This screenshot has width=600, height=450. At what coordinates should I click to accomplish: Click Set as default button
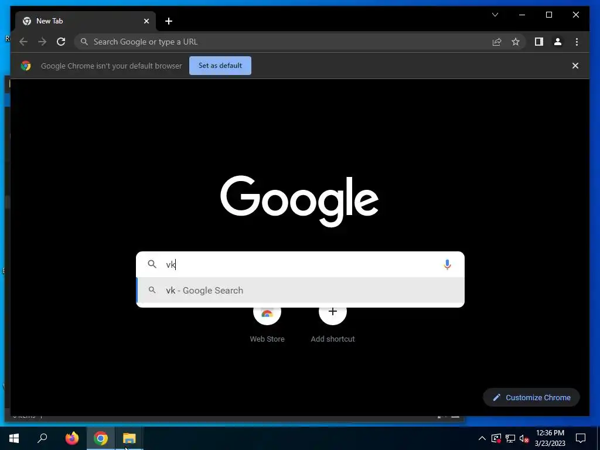point(220,66)
